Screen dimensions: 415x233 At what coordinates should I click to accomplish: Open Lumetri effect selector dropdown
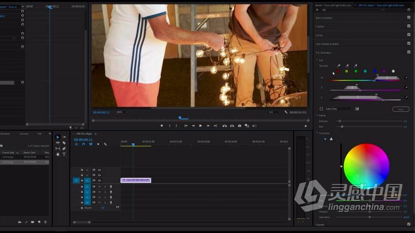(352, 10)
